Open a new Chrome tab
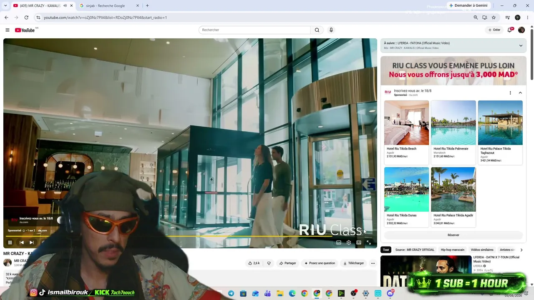The width and height of the screenshot is (534, 300). [x=147, y=5]
